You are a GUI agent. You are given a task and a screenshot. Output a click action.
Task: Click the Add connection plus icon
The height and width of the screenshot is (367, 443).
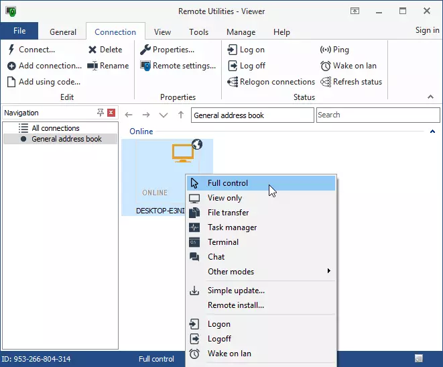tap(12, 66)
